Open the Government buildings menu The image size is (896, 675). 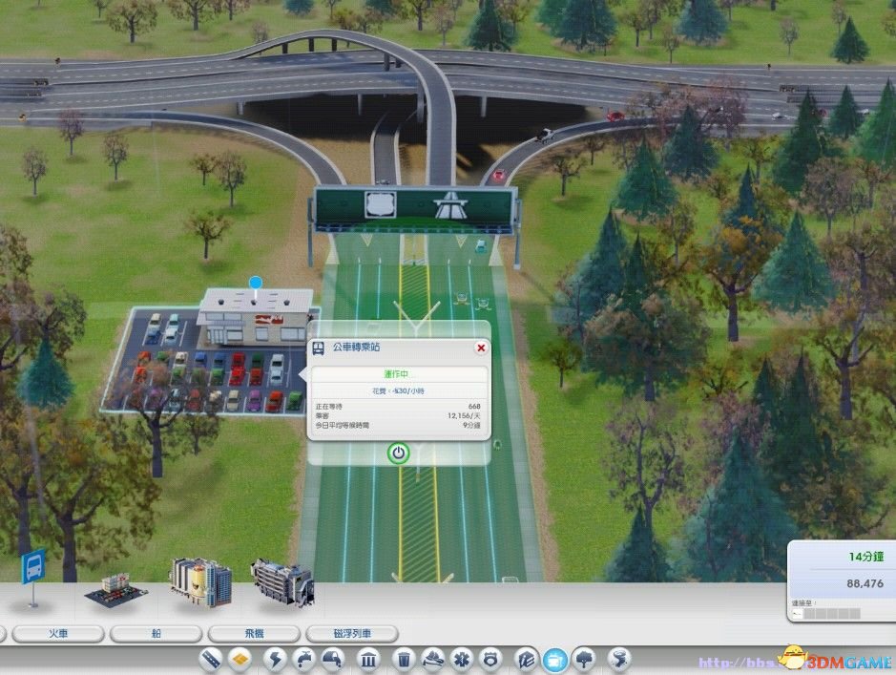click(x=368, y=660)
